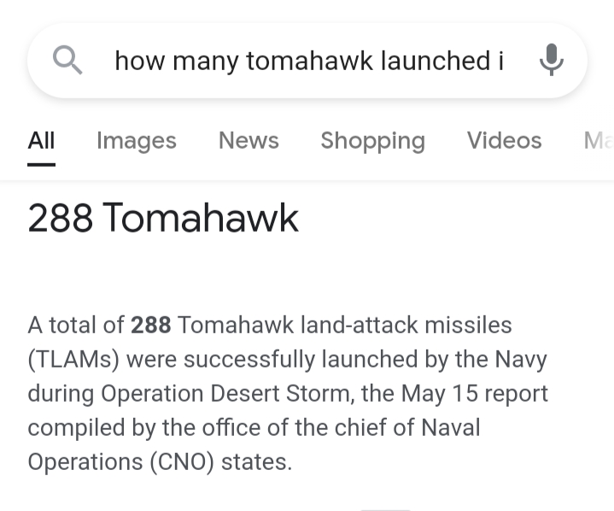Click the magnifying glass search icon
614x511 pixels.
pos(67,61)
